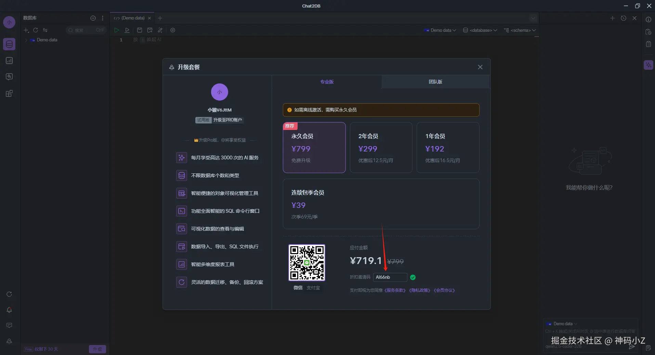Open editor settings gear icon
655x355 pixels.
(x=173, y=30)
